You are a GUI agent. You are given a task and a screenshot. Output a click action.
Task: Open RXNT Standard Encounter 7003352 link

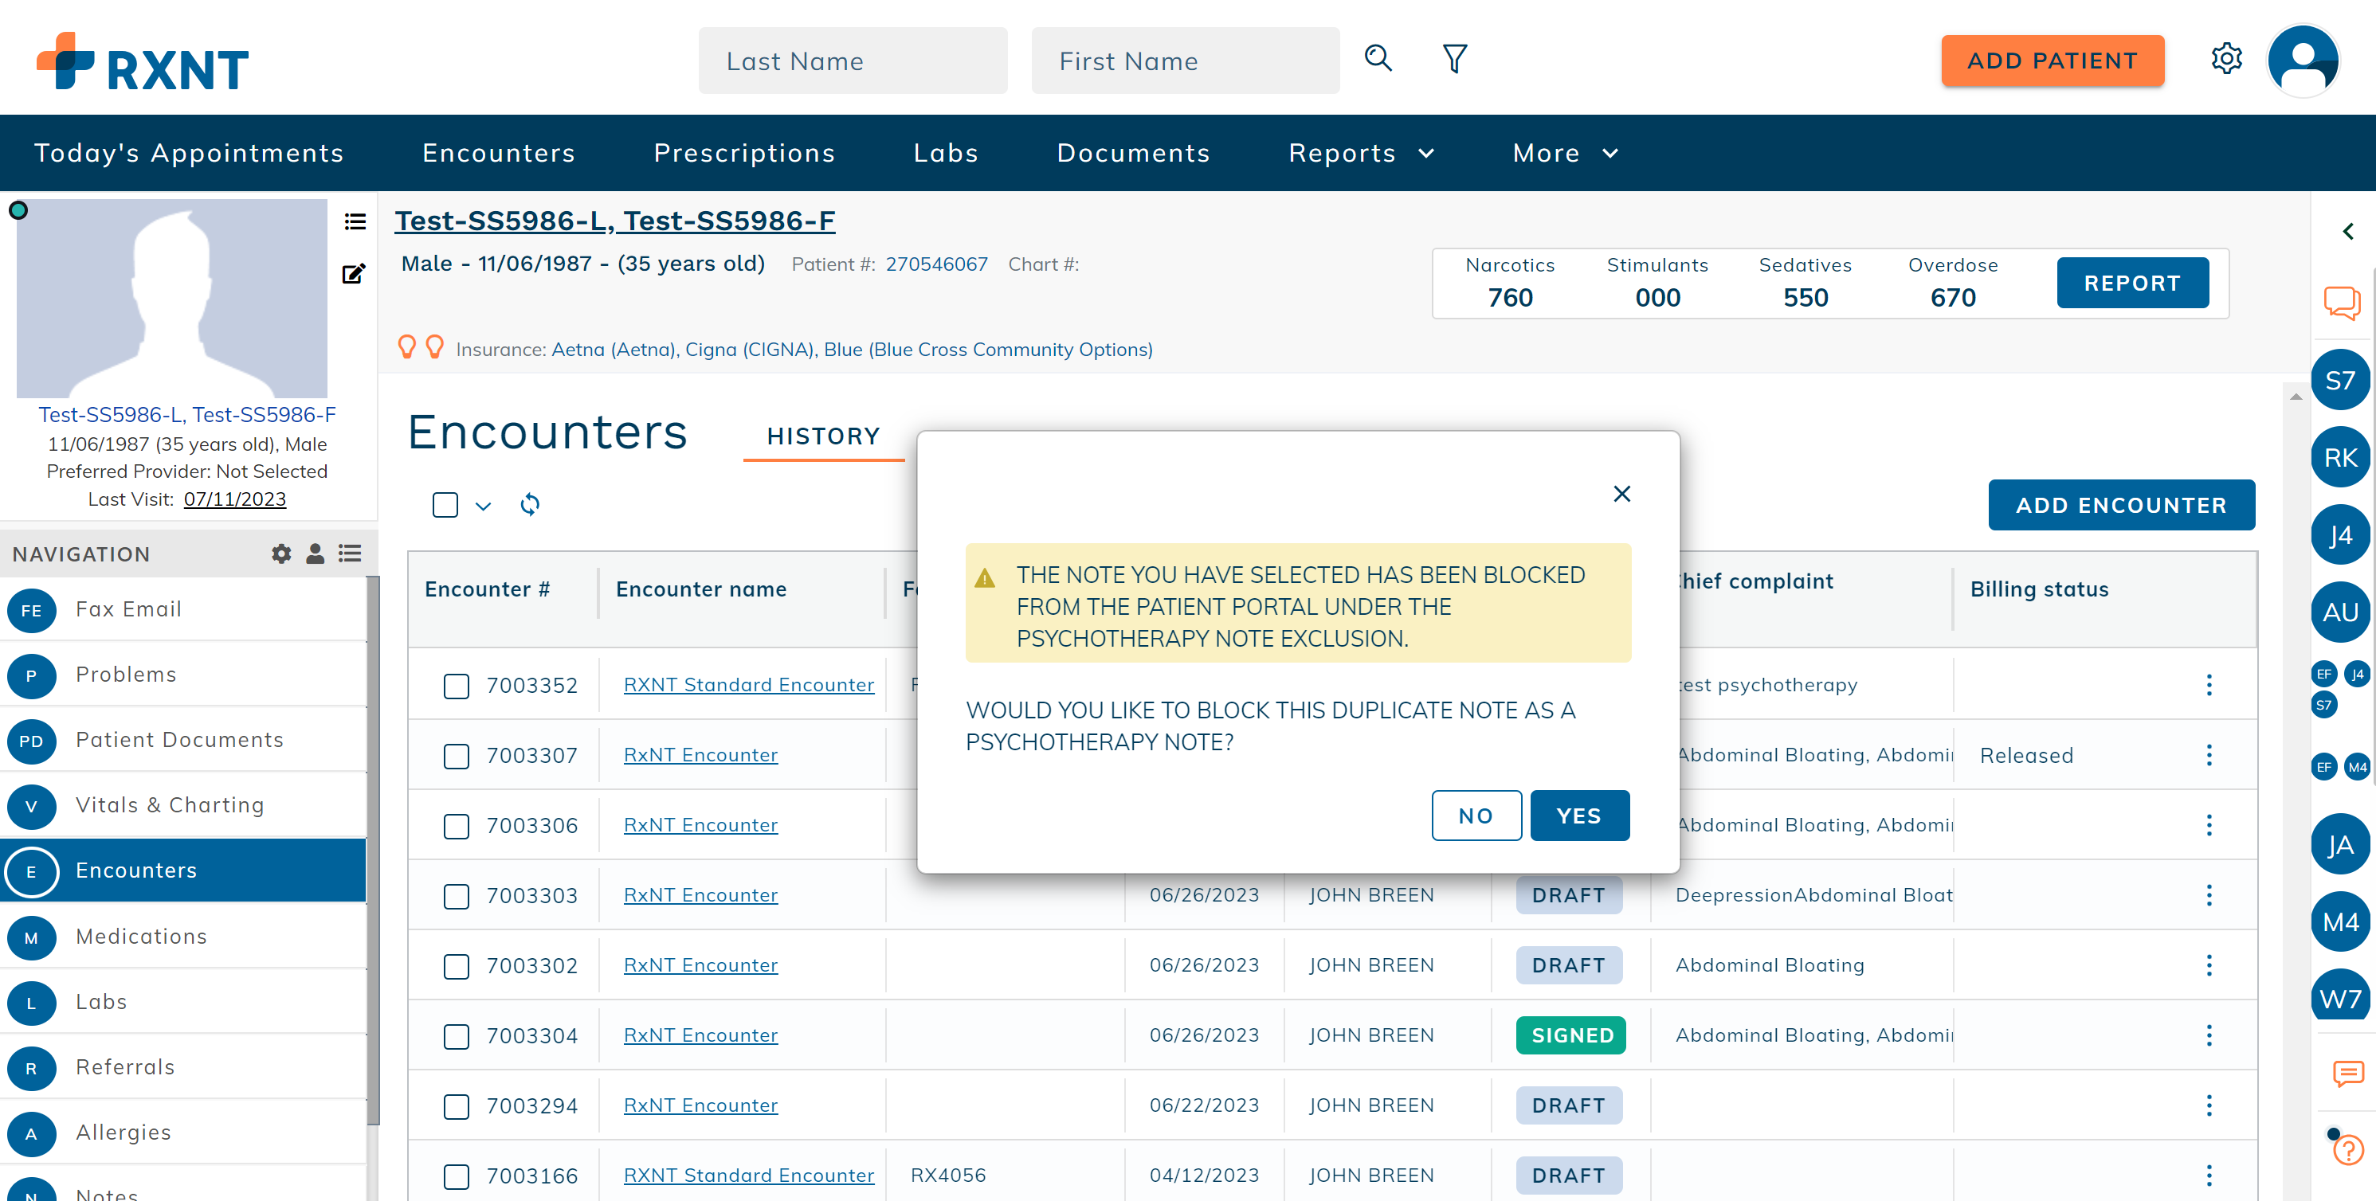[x=748, y=685]
